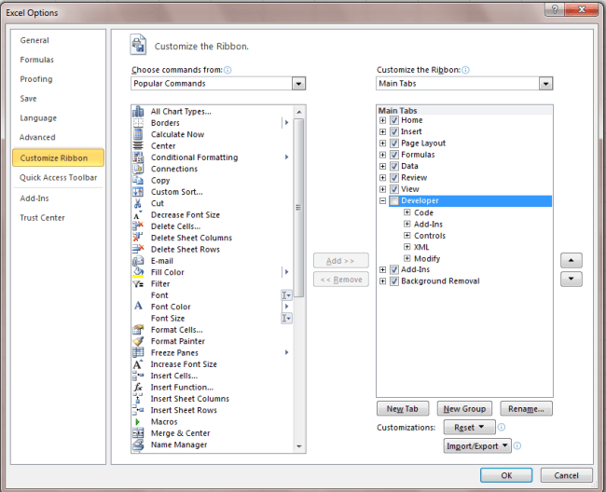Click the Insert Function fx icon

pos(139,388)
